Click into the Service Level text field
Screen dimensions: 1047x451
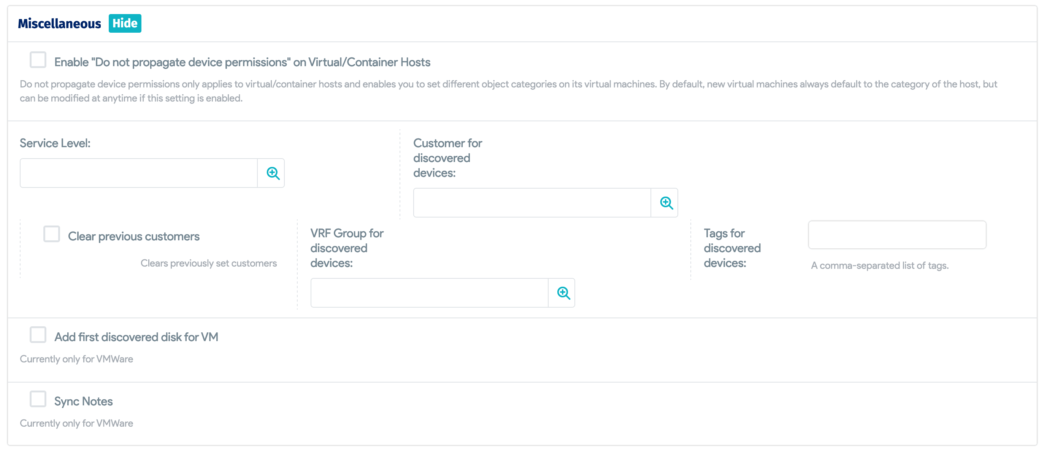tap(139, 173)
